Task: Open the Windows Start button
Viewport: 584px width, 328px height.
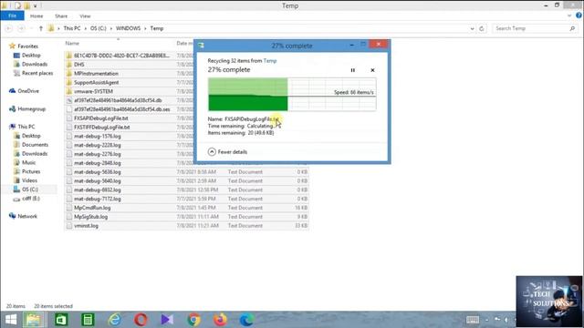Action: pos(11,320)
